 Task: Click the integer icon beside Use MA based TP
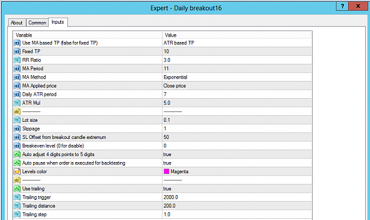(17, 43)
